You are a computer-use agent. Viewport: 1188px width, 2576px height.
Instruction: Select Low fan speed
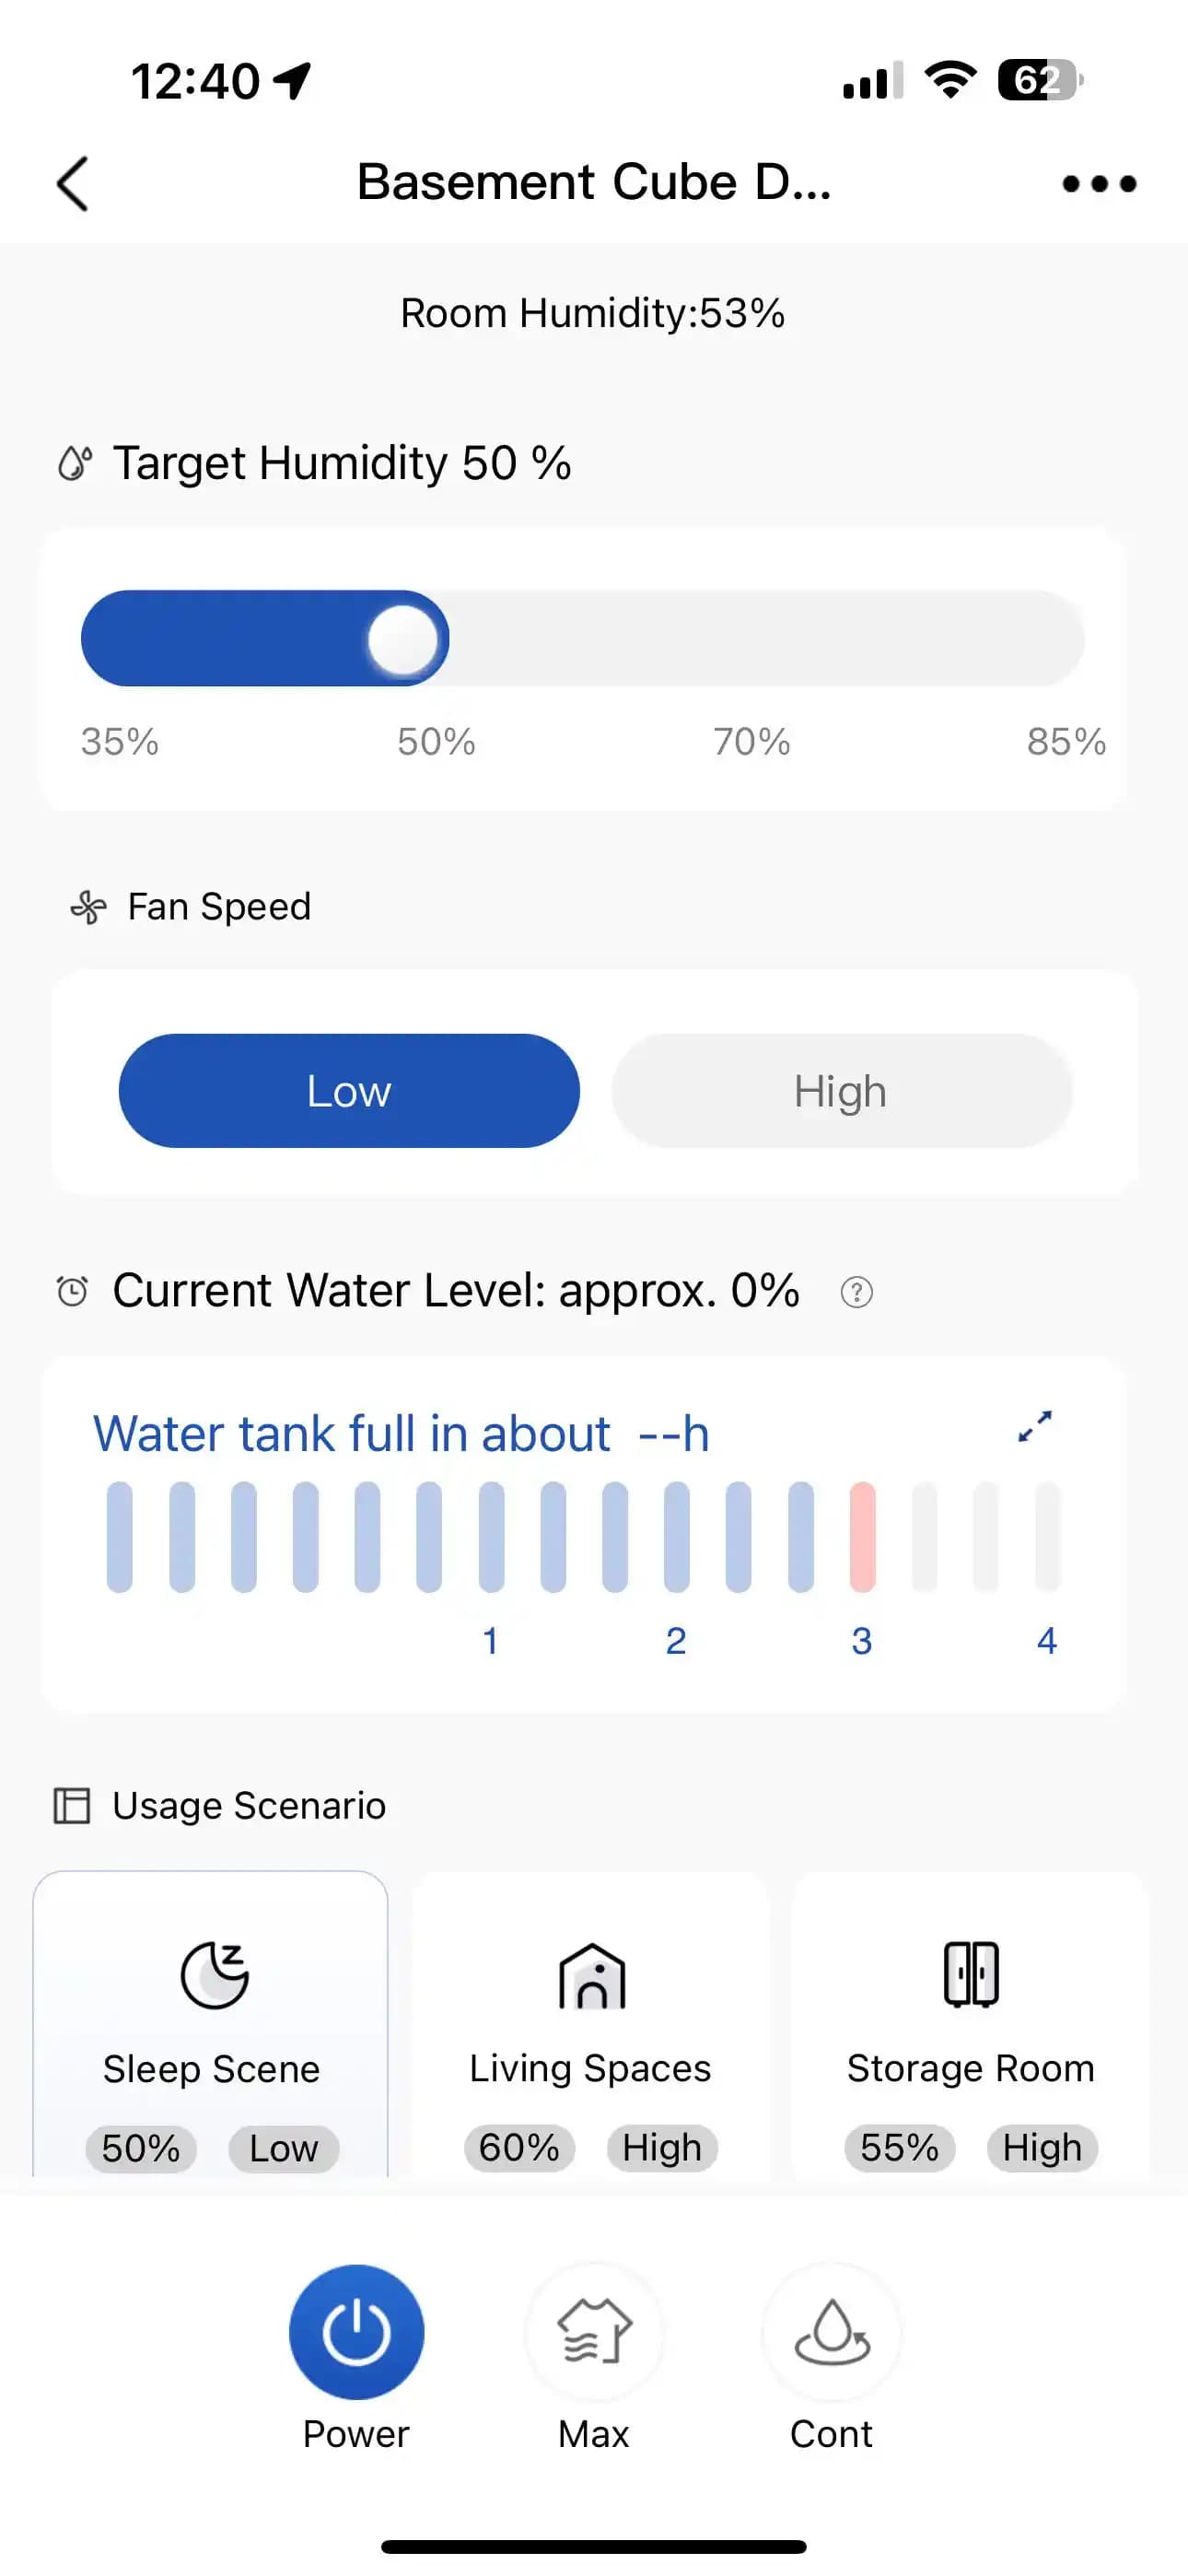349,1091
